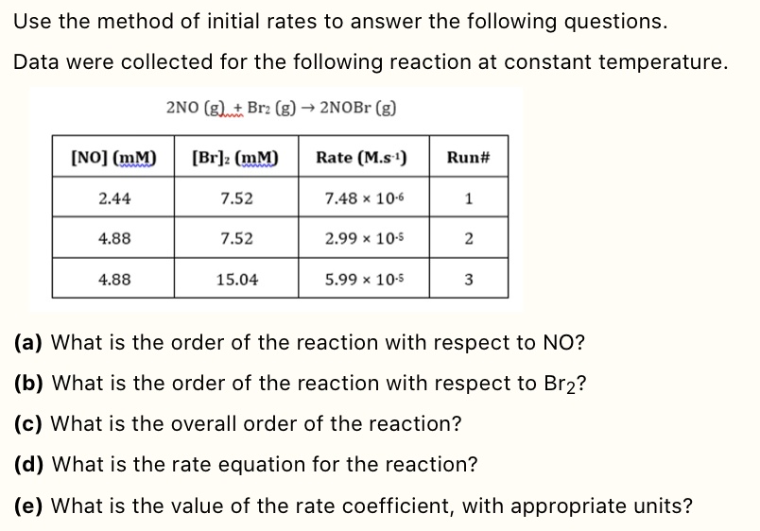Screen dimensions: 760x531
Task: Select the 15.04 Br2 concentration cell
Action: tap(235, 280)
